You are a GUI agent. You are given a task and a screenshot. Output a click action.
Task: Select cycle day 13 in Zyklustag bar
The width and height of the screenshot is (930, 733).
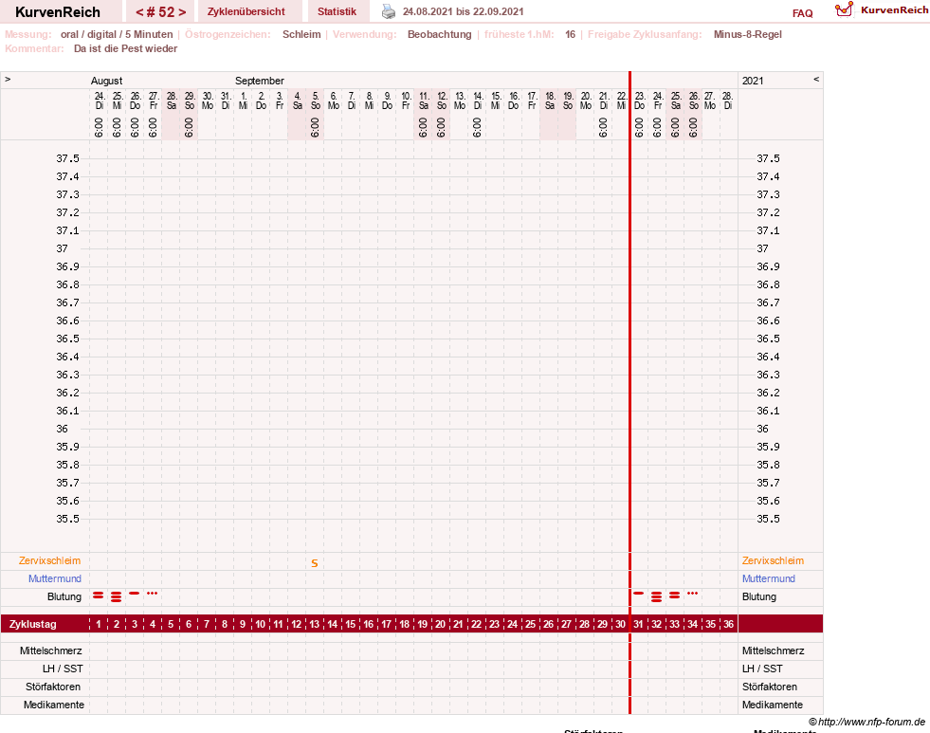coord(315,624)
